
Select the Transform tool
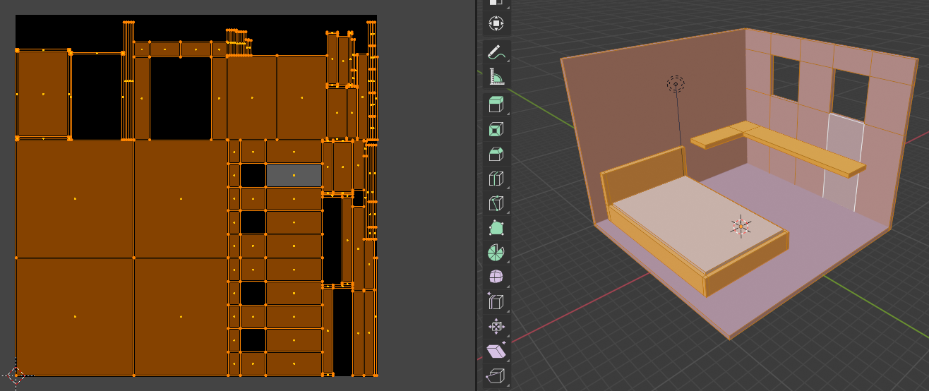tap(496, 23)
